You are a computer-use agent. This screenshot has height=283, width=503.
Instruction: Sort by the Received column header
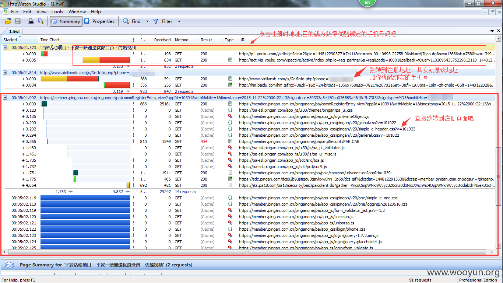pos(161,40)
